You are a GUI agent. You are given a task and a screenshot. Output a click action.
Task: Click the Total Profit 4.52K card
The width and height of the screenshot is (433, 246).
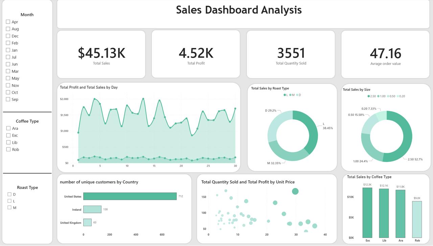(196, 54)
